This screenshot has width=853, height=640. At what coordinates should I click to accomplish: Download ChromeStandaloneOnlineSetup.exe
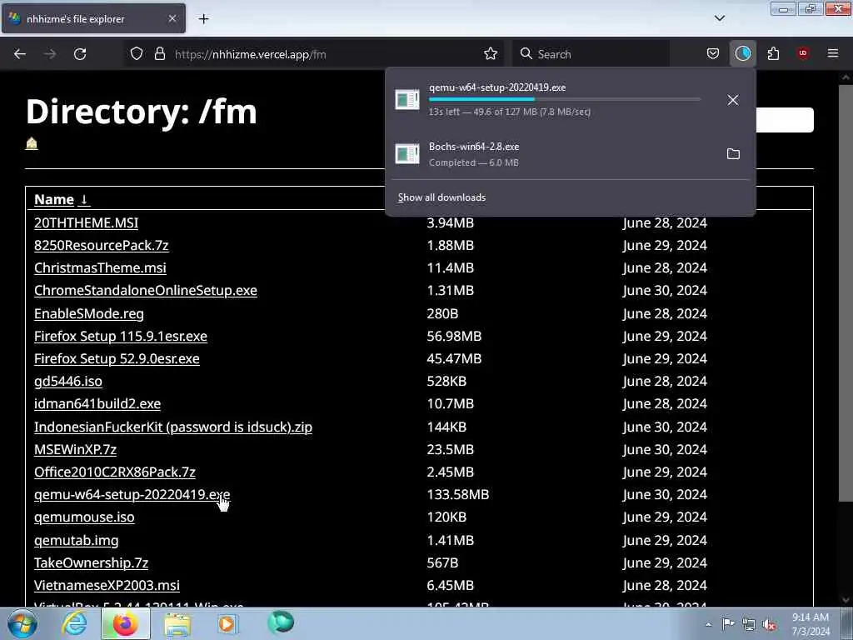(x=146, y=291)
